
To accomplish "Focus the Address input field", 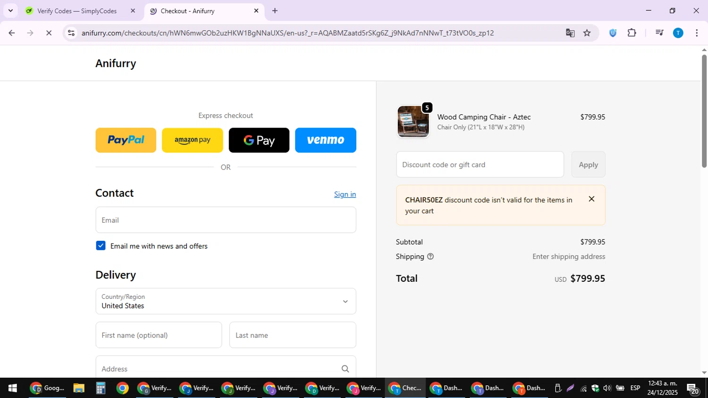I will coord(226,368).
